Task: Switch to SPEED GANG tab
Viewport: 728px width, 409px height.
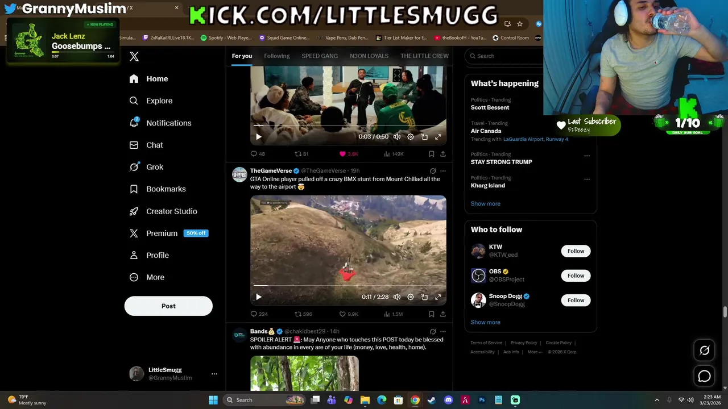Action: pos(320,56)
